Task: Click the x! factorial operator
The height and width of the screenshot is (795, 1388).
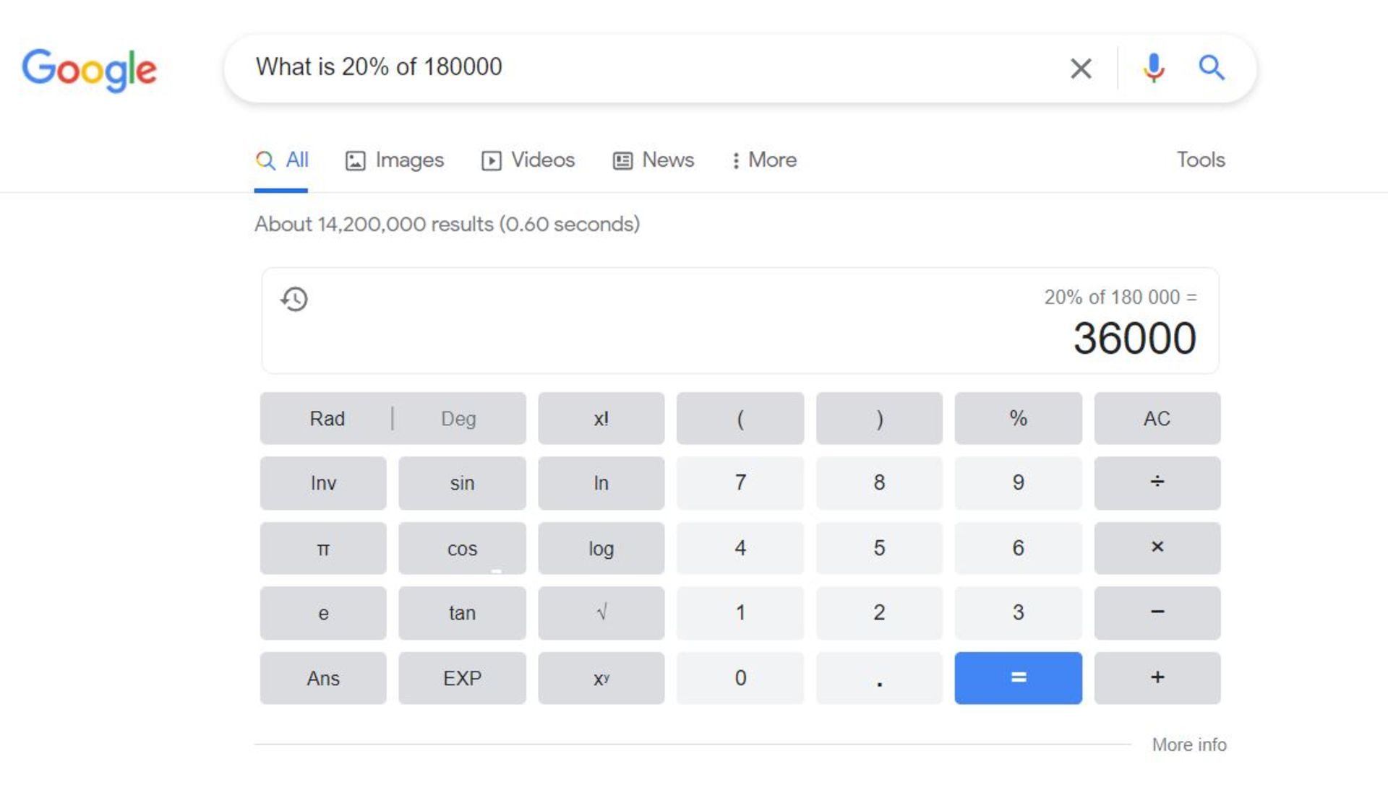Action: 601,418
